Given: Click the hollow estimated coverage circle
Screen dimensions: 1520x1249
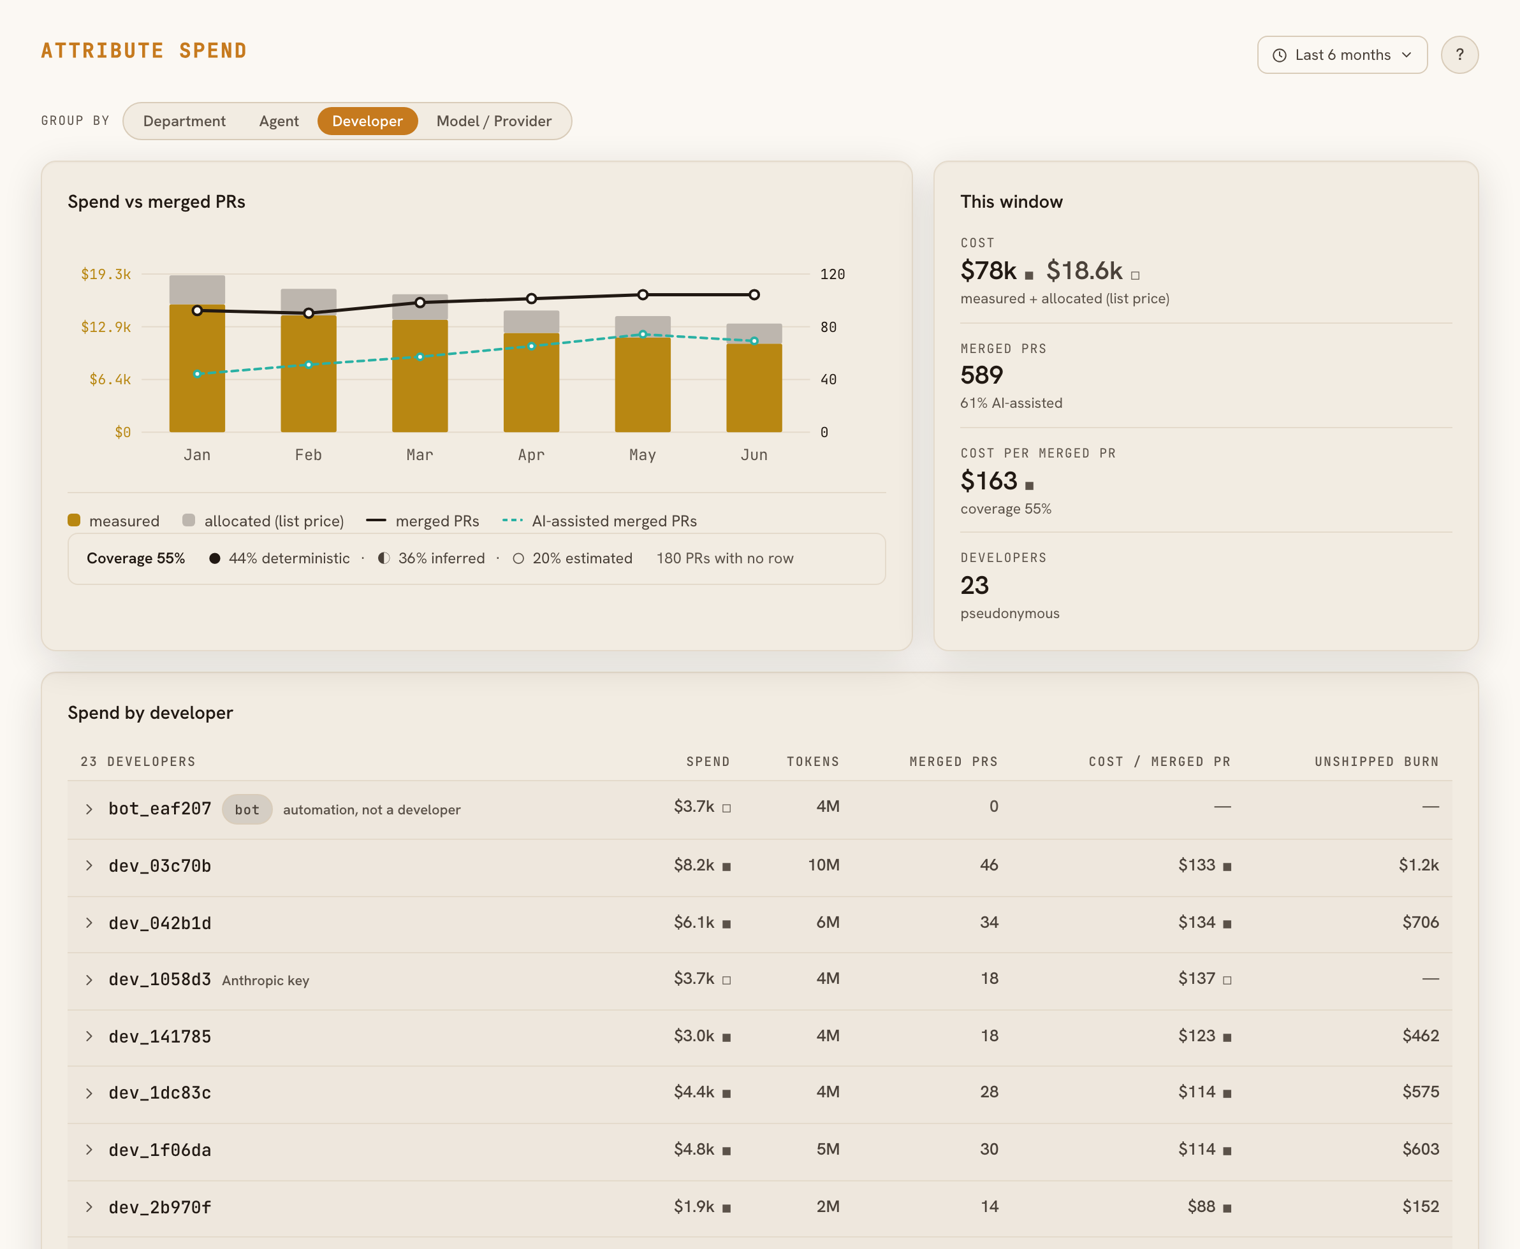Looking at the screenshot, I should click(518, 558).
